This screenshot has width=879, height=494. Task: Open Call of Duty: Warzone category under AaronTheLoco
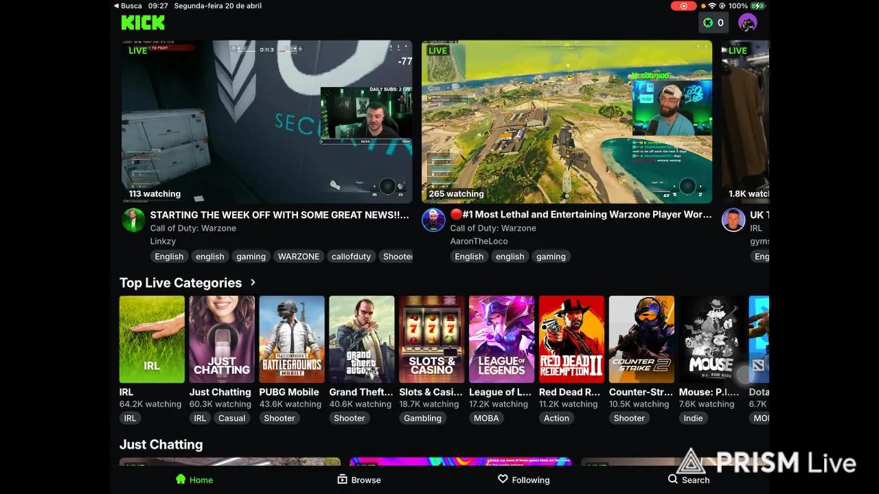pos(493,228)
